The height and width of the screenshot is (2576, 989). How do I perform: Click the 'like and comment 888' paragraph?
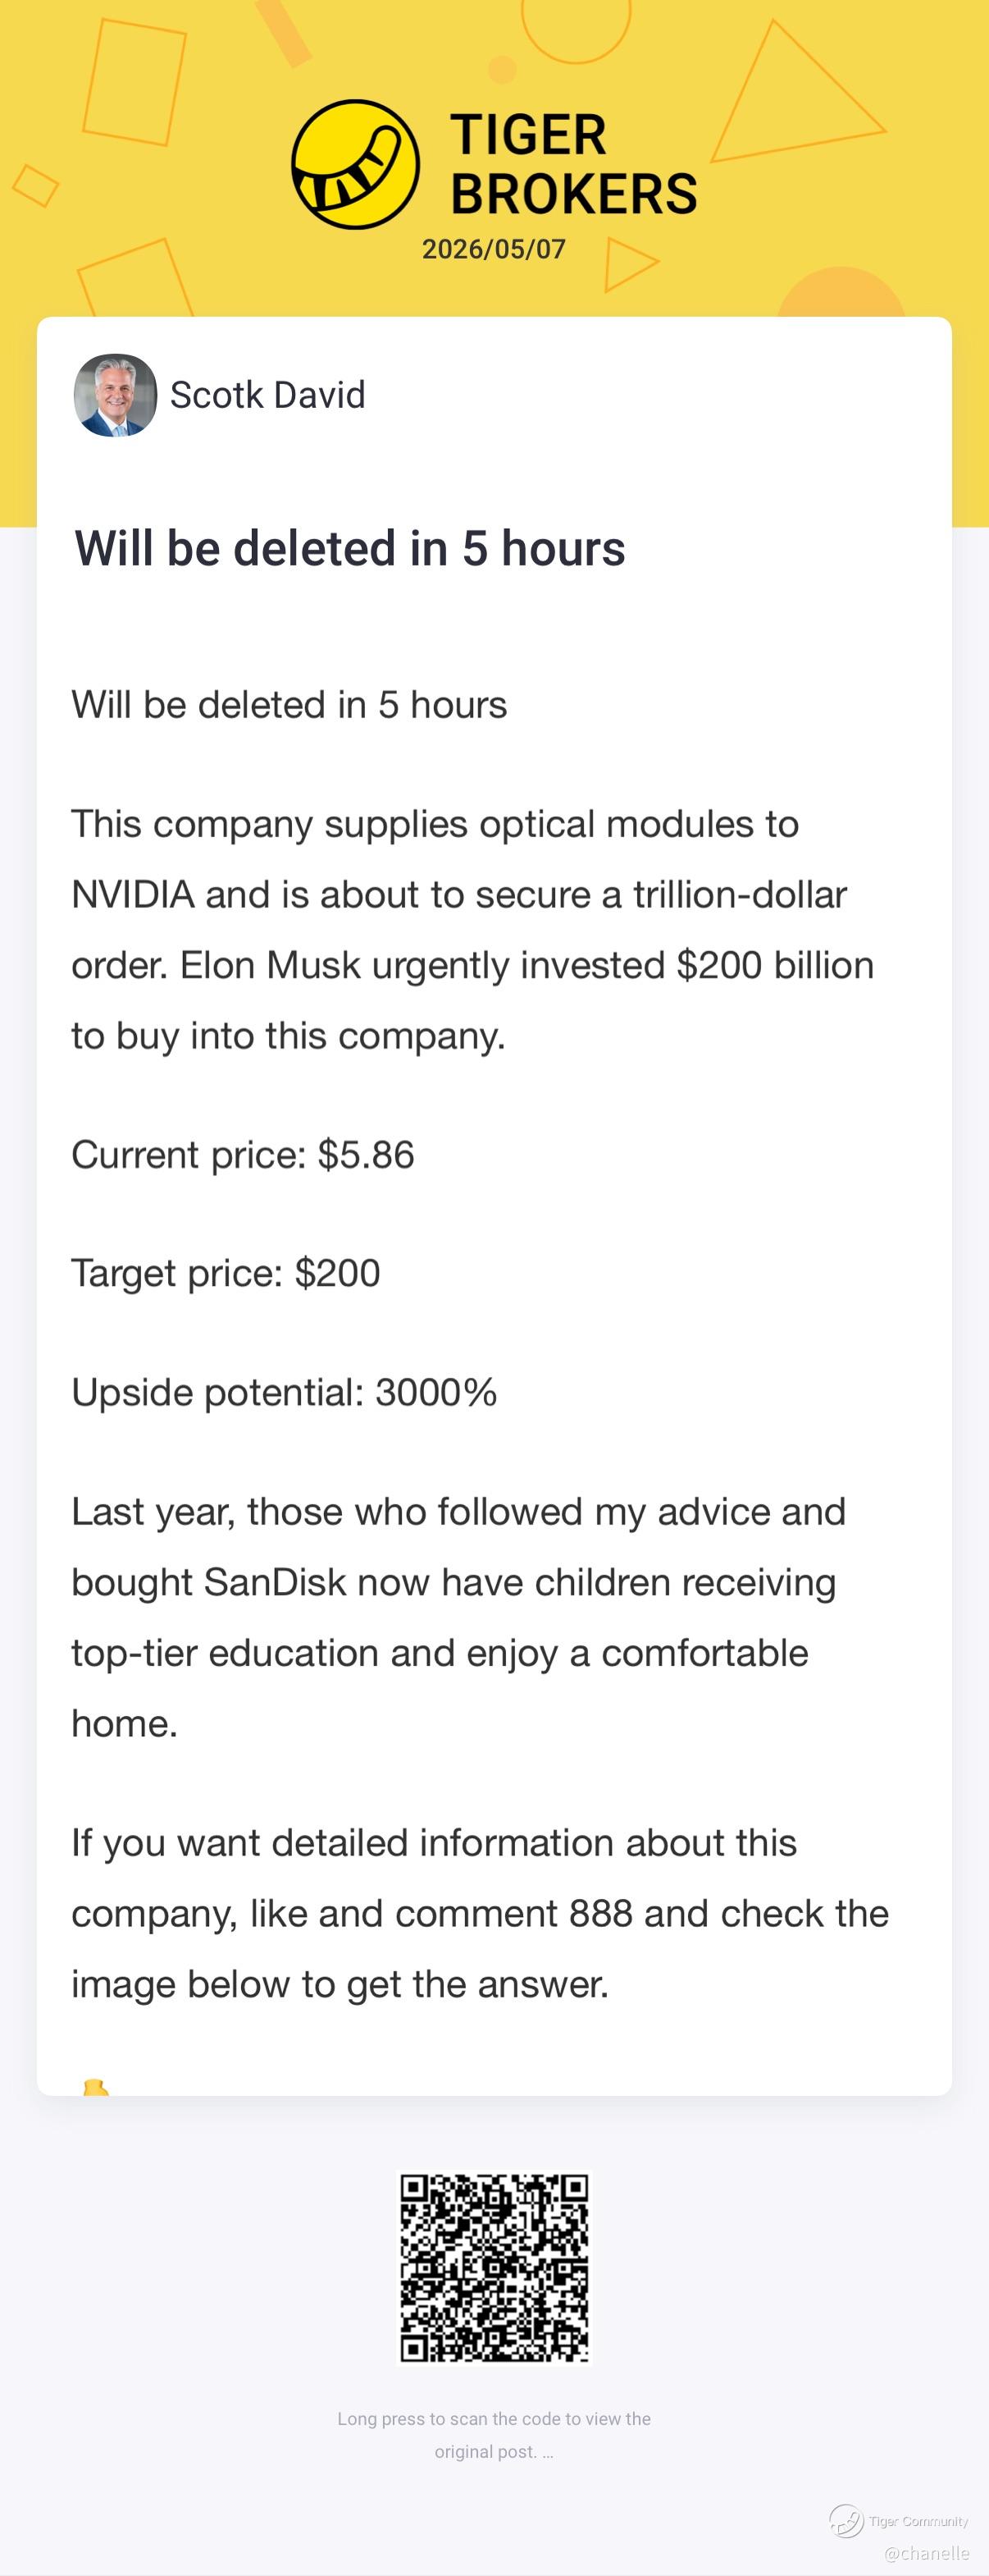[480, 1913]
